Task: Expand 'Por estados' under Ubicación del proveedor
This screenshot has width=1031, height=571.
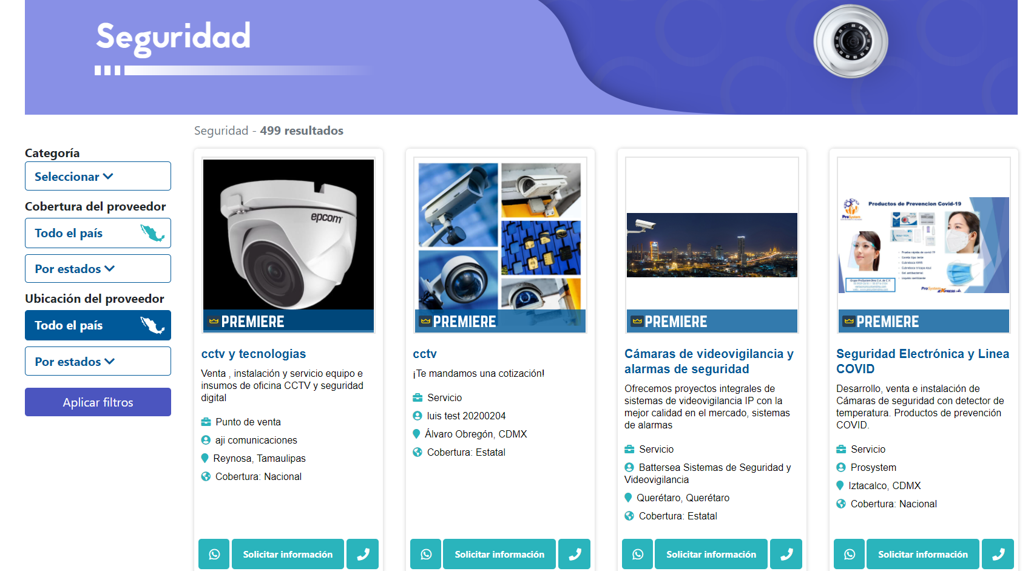Action: click(x=98, y=362)
